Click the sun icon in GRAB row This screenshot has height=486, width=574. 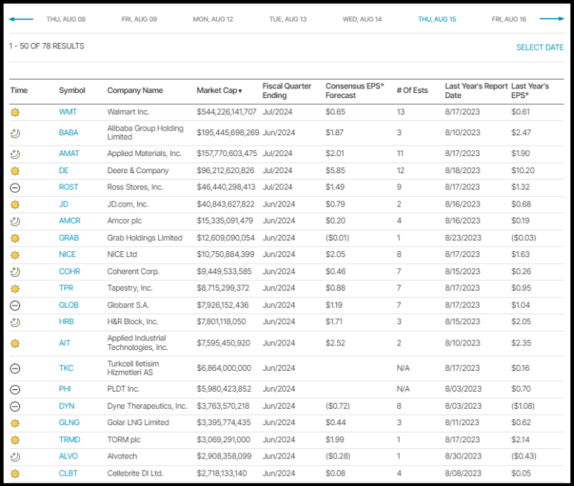pos(15,239)
